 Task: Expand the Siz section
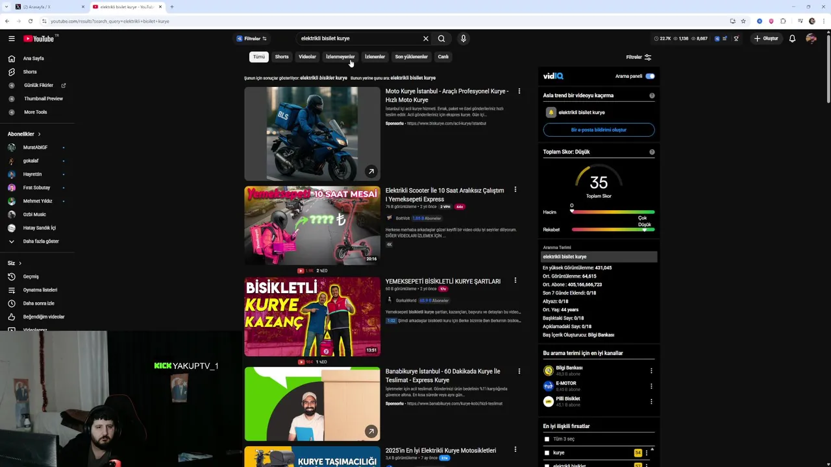[14, 263]
